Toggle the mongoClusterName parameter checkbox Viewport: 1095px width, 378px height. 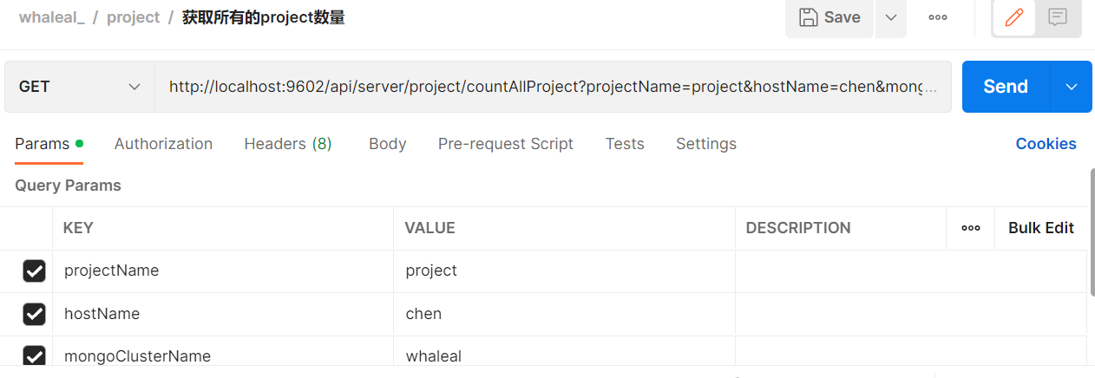tap(34, 355)
